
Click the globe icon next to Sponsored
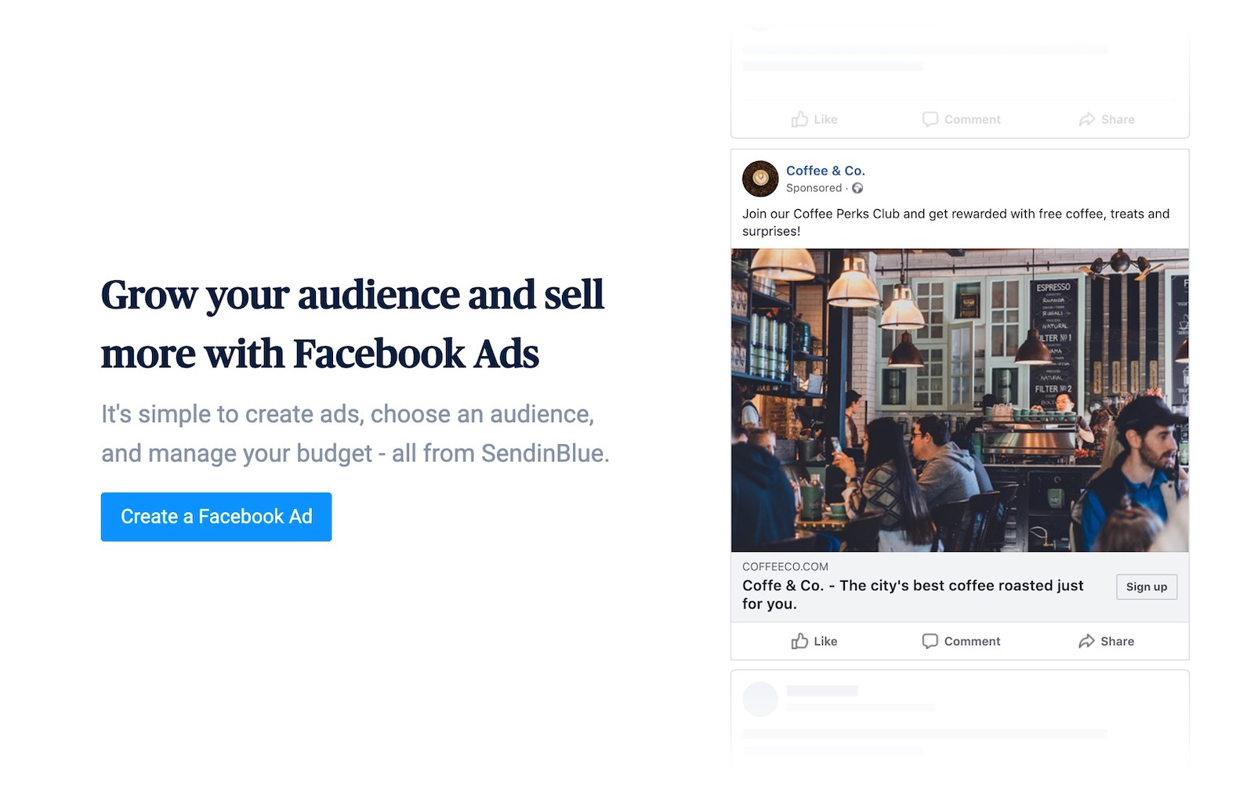[x=857, y=188]
